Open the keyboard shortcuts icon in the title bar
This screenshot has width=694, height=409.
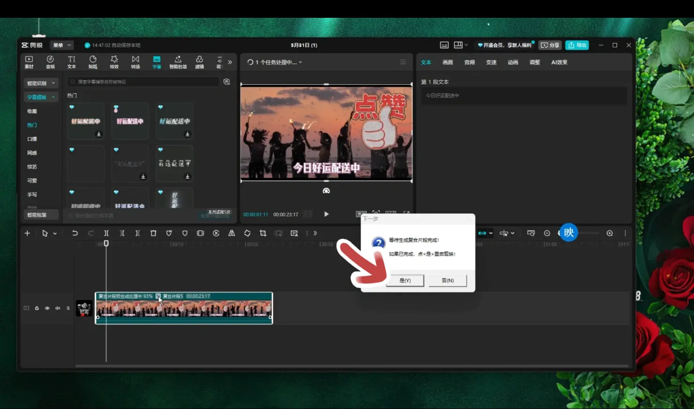point(444,45)
